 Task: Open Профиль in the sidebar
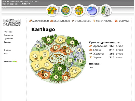(x=8, y=39)
